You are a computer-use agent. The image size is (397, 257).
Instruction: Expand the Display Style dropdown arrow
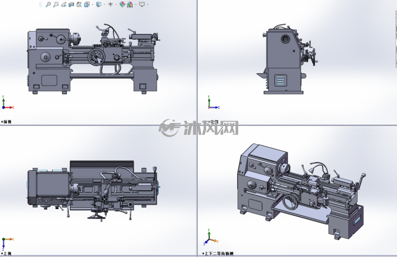tap(104, 4)
